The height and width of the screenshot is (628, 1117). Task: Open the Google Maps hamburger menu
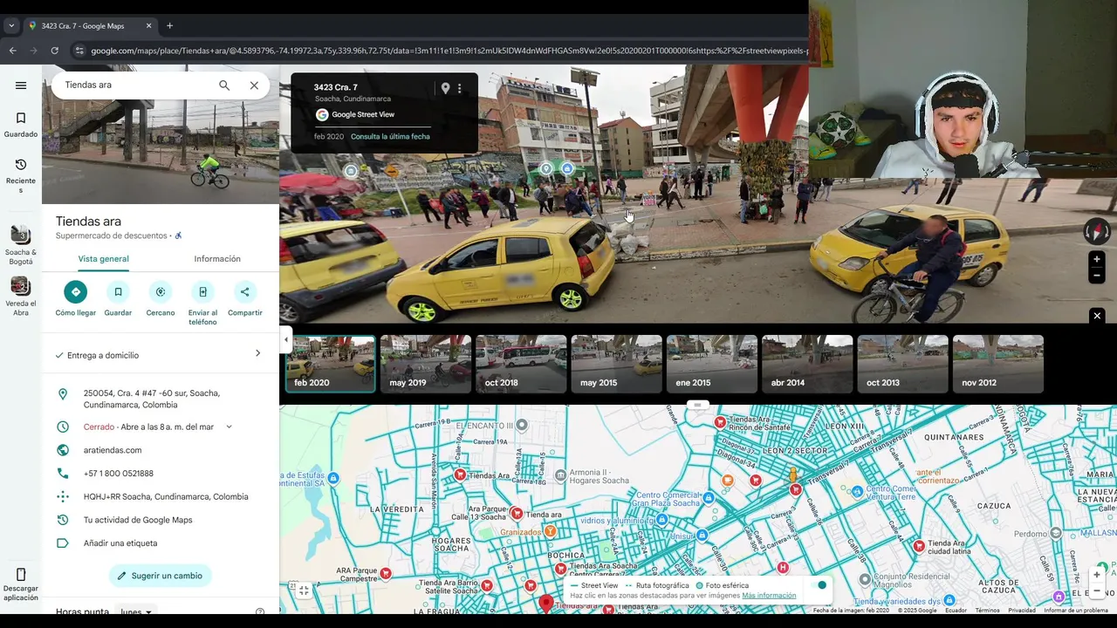pos(21,85)
